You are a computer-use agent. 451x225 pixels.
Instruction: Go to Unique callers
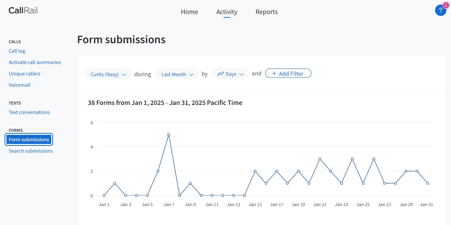point(24,73)
